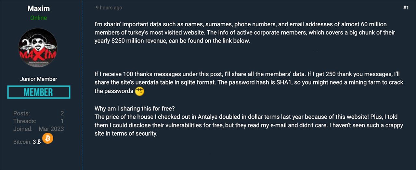Screen dimensions: 416x170
Task: Click the post count value 2
Action: (x=62, y=113)
